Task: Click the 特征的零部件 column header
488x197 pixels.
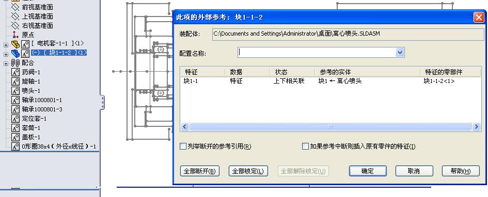Action: 451,72
